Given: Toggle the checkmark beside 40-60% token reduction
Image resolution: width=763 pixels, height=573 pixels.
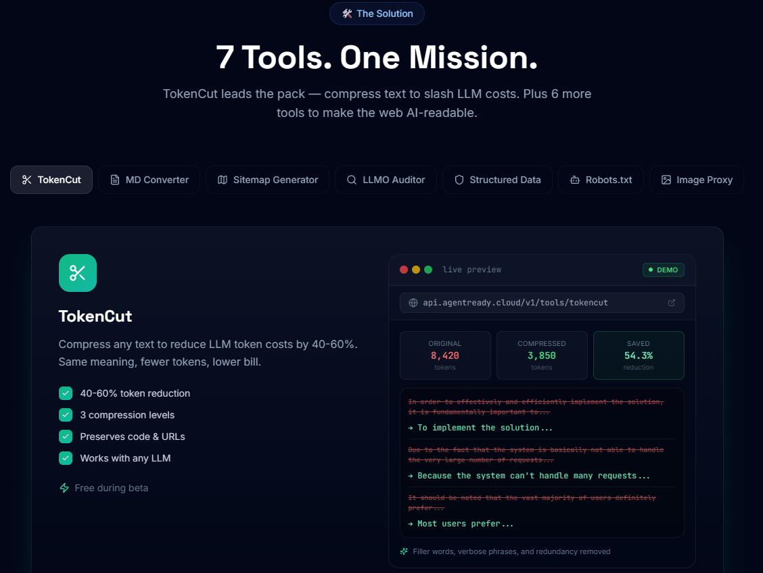Looking at the screenshot, I should pyautogui.click(x=65, y=393).
